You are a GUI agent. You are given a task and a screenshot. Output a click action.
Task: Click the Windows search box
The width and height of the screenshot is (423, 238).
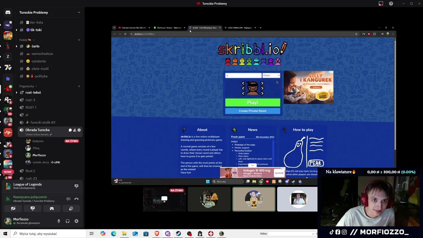tap(49, 234)
